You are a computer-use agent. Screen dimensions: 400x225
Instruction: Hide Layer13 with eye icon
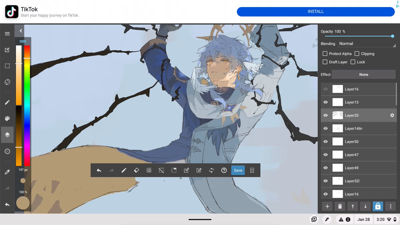click(x=326, y=102)
